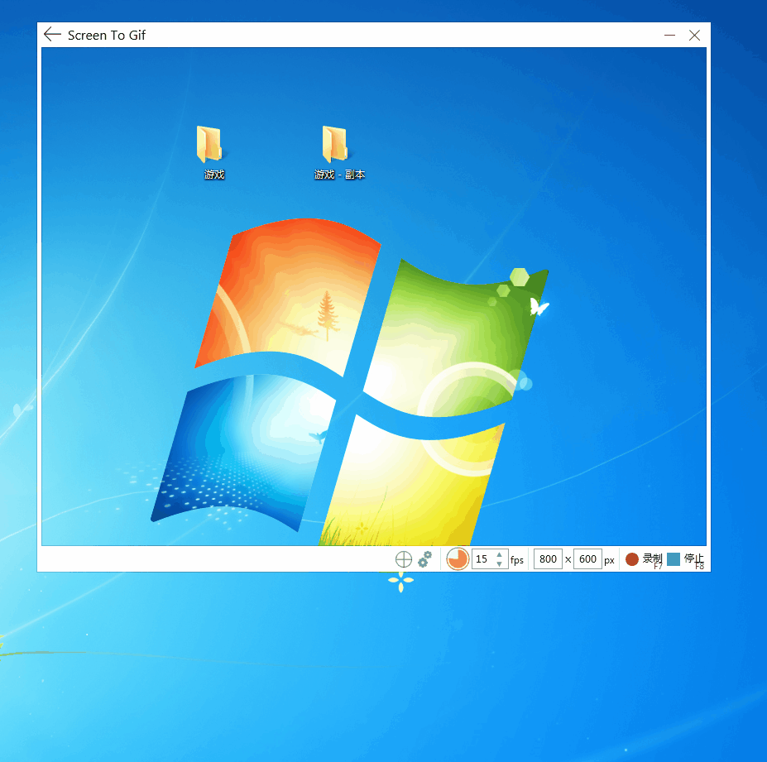The width and height of the screenshot is (767, 762).
Task: Increase fps with the up arrow
Action: tap(499, 554)
